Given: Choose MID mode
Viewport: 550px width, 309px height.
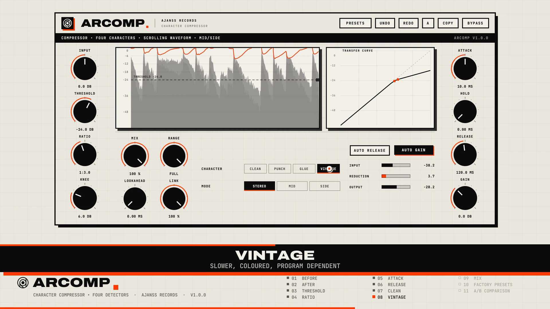Looking at the screenshot, I should point(292,186).
